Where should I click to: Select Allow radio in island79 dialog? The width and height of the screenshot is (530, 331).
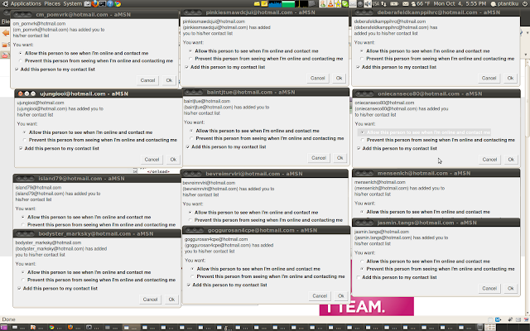pyautogui.click(x=23, y=217)
